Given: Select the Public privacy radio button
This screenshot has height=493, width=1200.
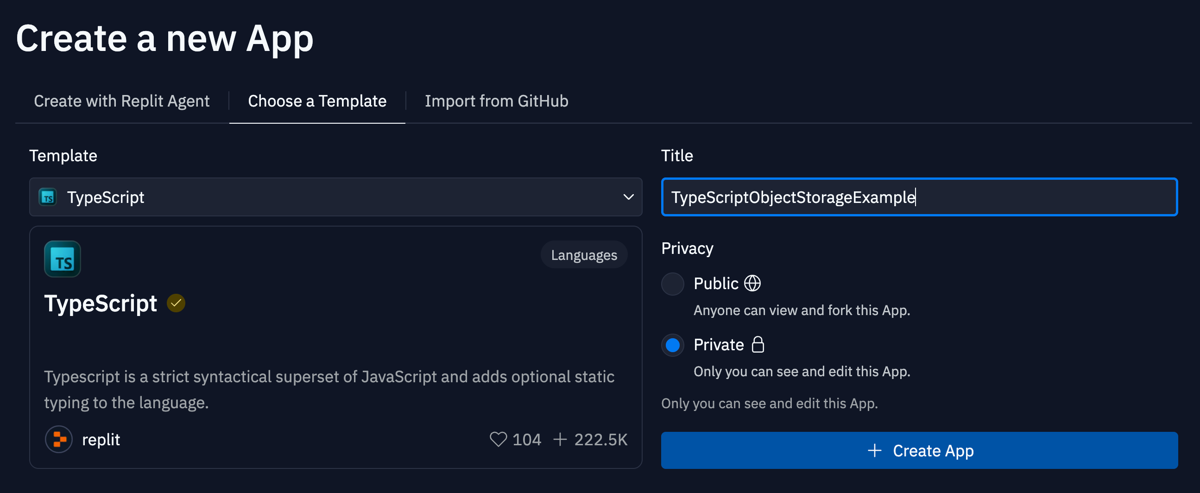Looking at the screenshot, I should [673, 284].
